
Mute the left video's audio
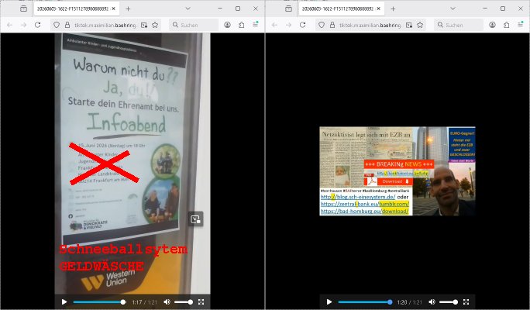point(167,302)
